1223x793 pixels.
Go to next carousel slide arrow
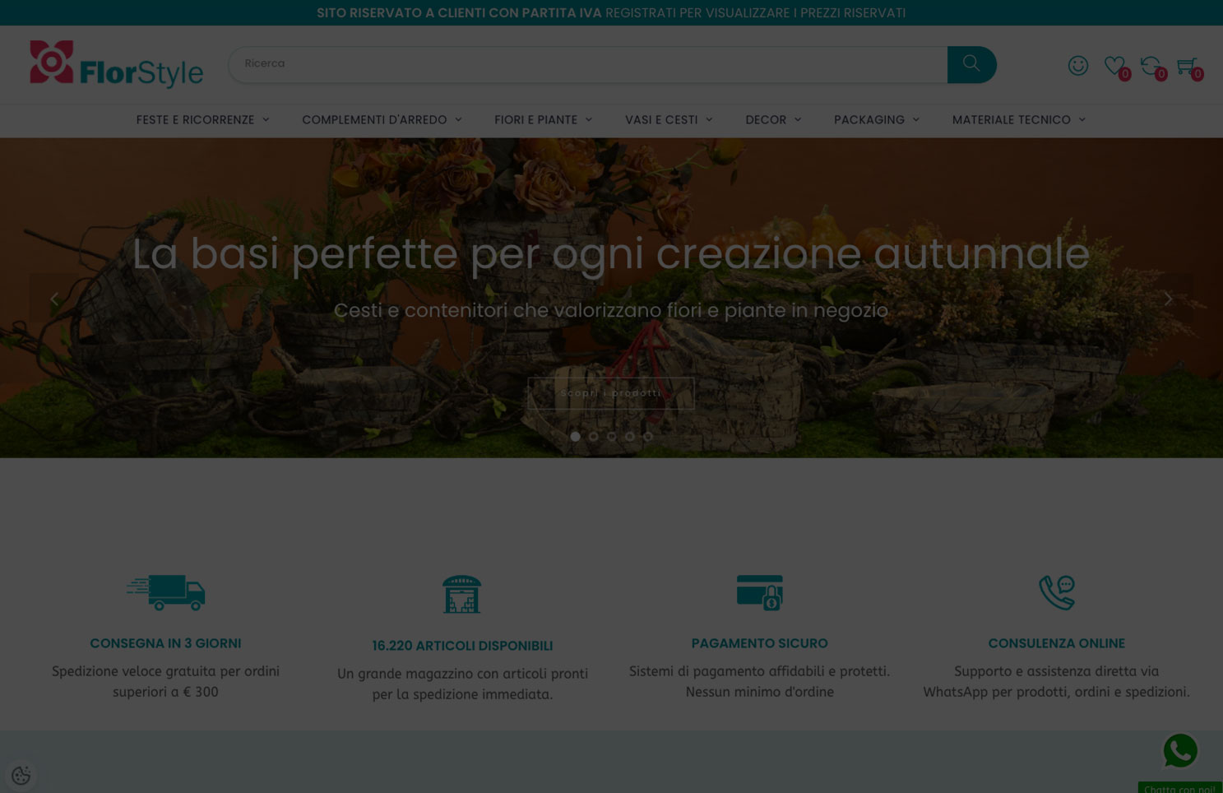pos(1167,299)
